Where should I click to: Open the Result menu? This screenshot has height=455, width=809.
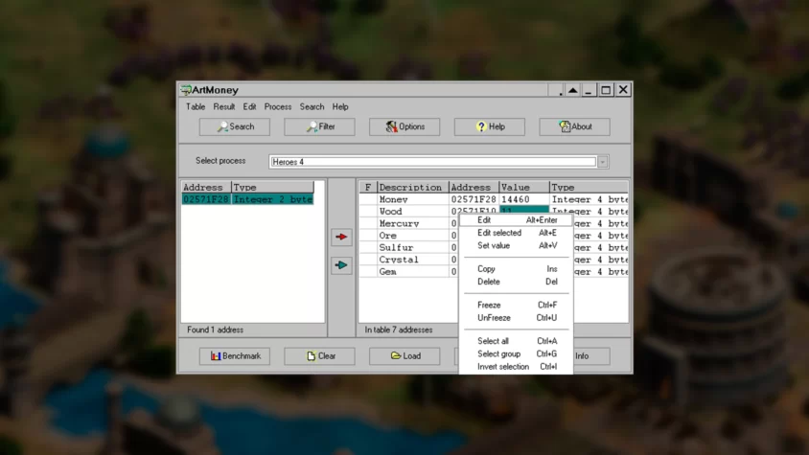click(224, 106)
